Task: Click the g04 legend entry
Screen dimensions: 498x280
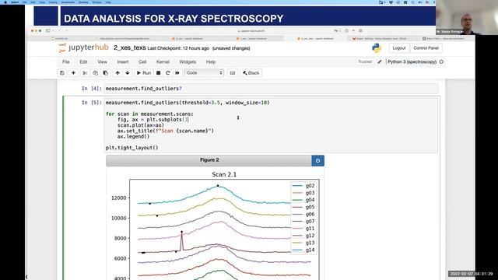Action: click(x=303, y=200)
